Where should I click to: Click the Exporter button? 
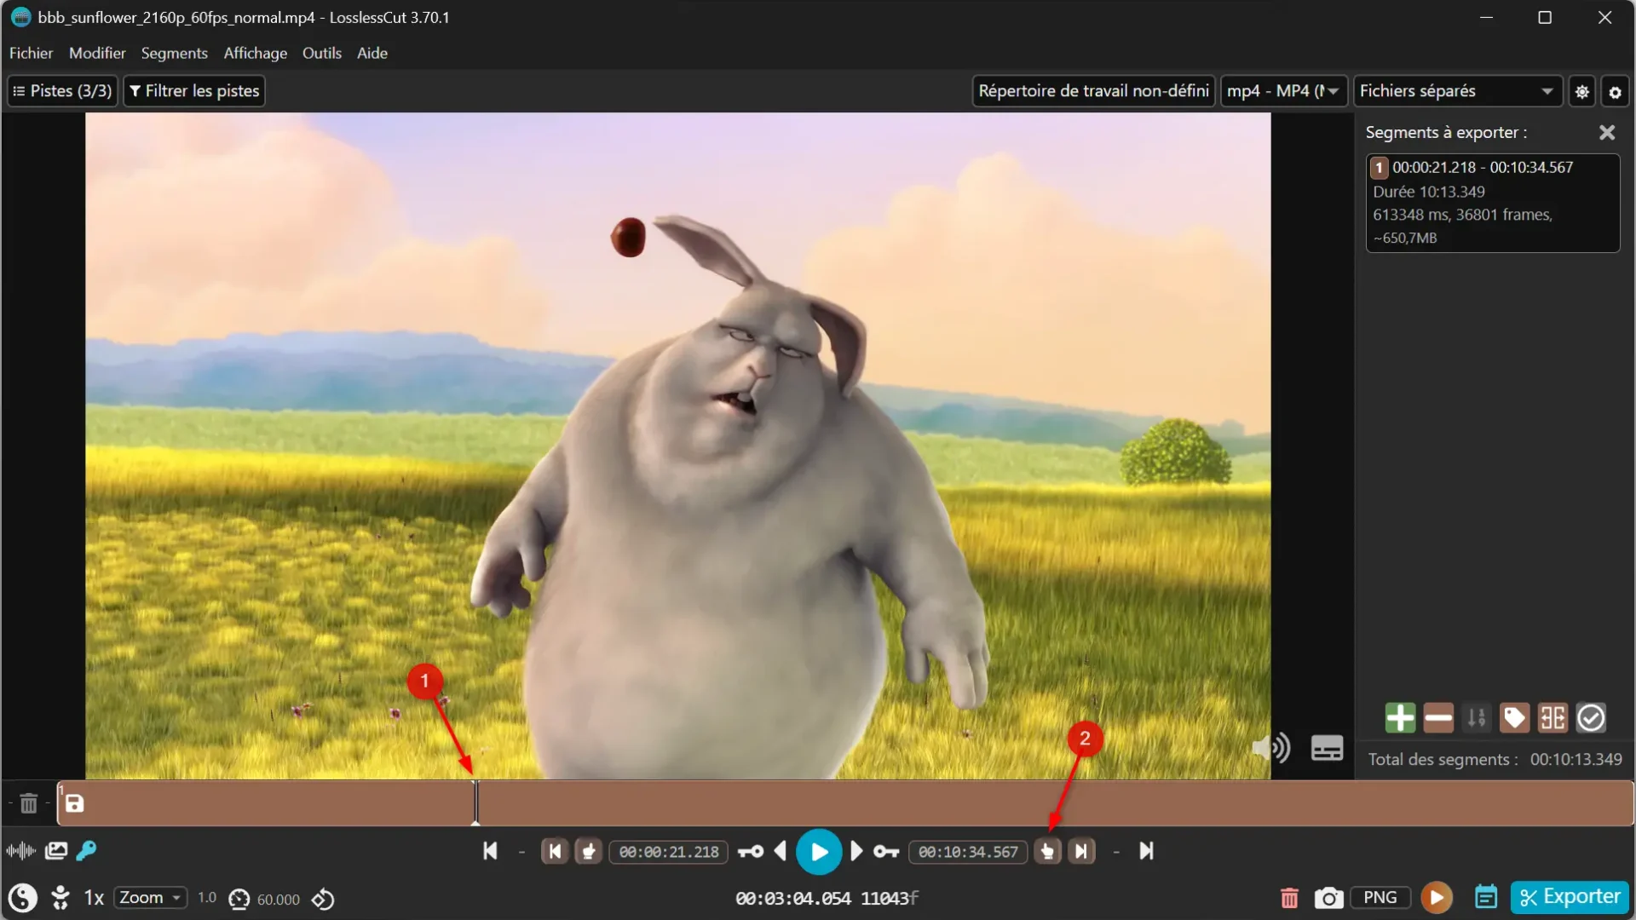1570,897
